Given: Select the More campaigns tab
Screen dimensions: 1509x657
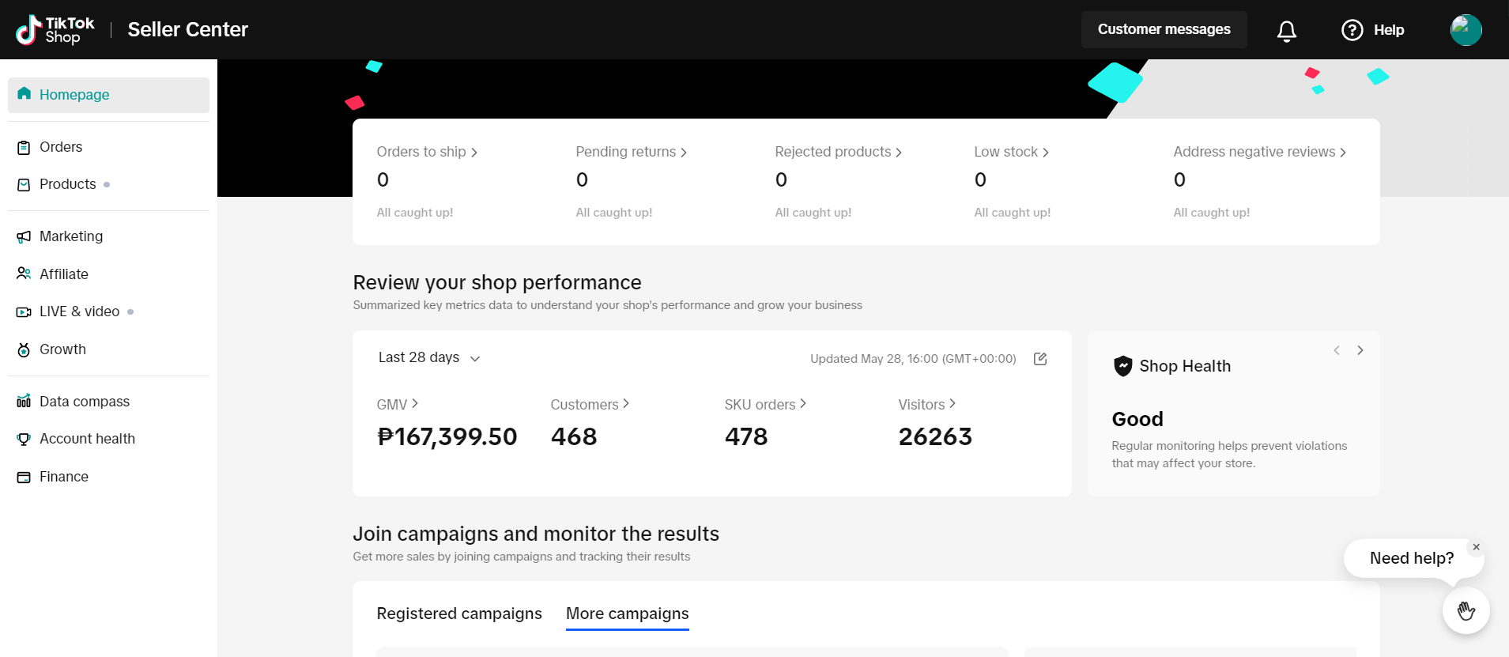Looking at the screenshot, I should pos(627,614).
